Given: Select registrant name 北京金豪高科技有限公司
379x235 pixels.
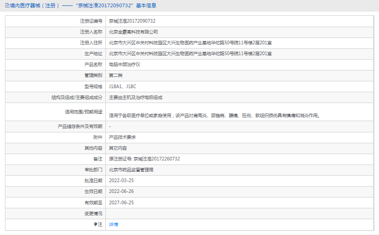Looking at the screenshot, I should [133, 32].
